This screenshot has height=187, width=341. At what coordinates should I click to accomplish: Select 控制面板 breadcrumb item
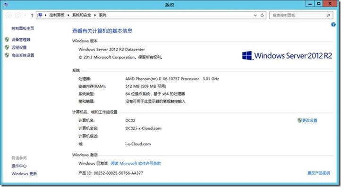click(x=57, y=15)
